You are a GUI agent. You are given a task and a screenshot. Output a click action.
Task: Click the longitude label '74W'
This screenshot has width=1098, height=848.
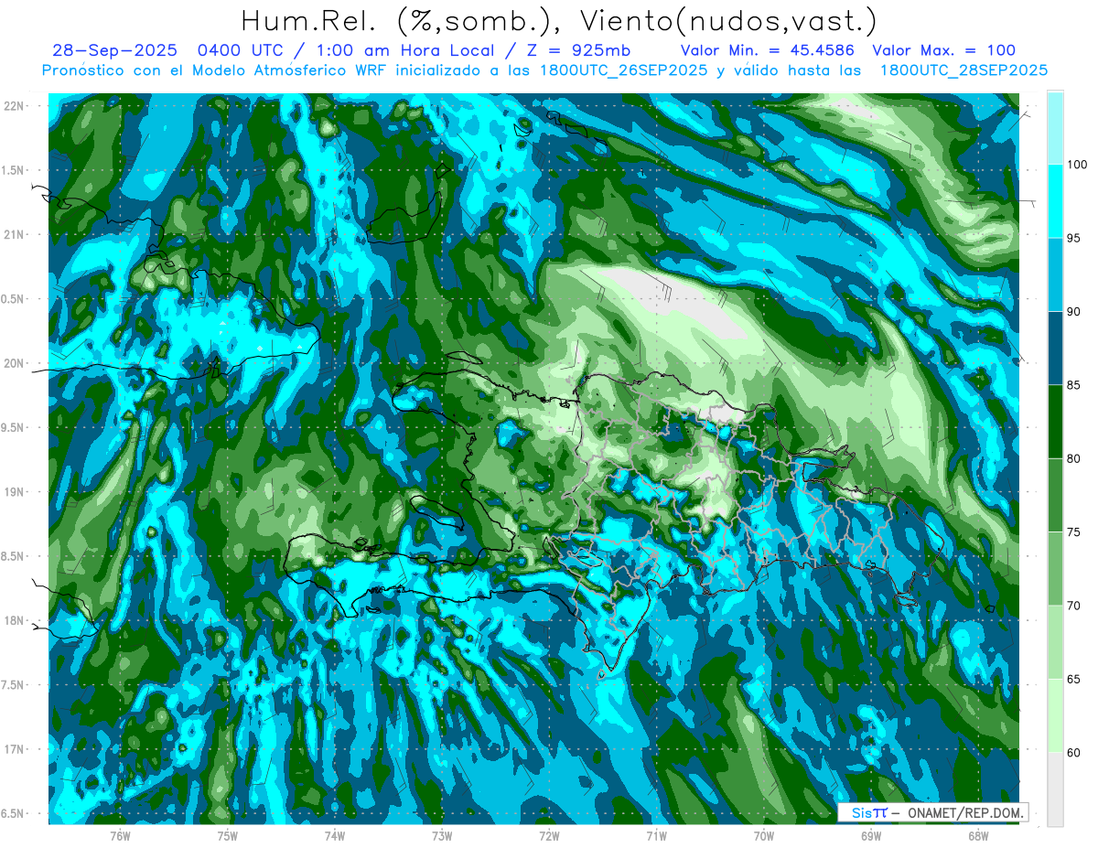click(x=335, y=835)
